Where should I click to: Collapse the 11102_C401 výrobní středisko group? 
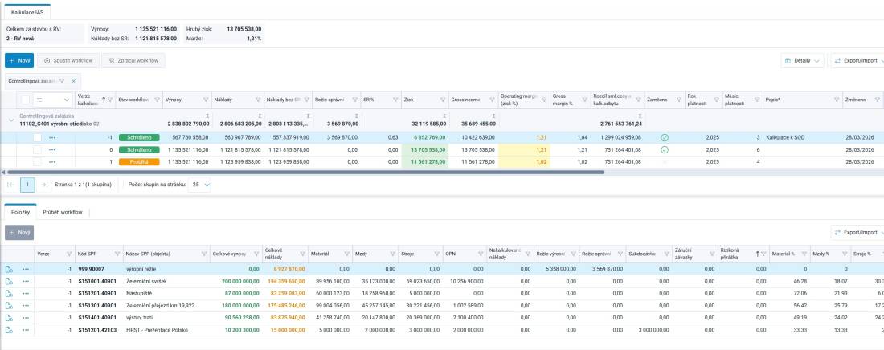tap(10, 120)
